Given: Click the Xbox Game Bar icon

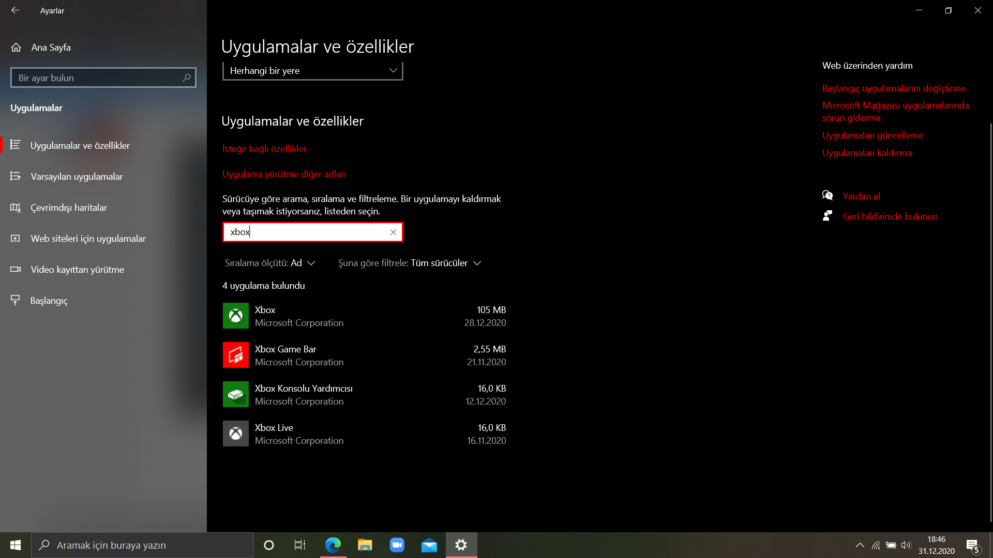Looking at the screenshot, I should 235,355.
